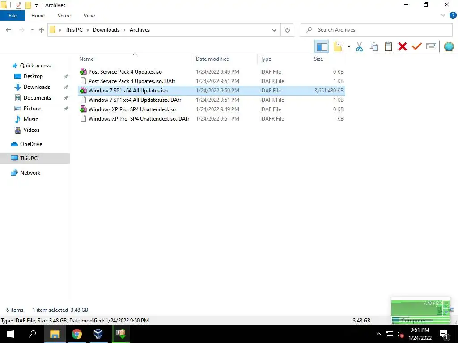
Task: Select Post Service Pack 4 Updates.iso.IDAfr file
Action: 212,81
